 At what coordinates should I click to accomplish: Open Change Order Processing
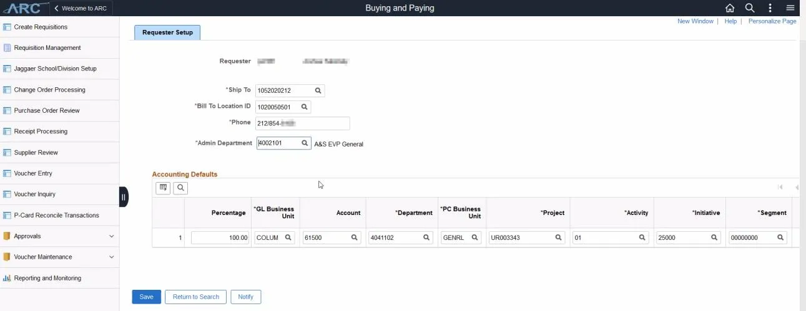(x=60, y=90)
